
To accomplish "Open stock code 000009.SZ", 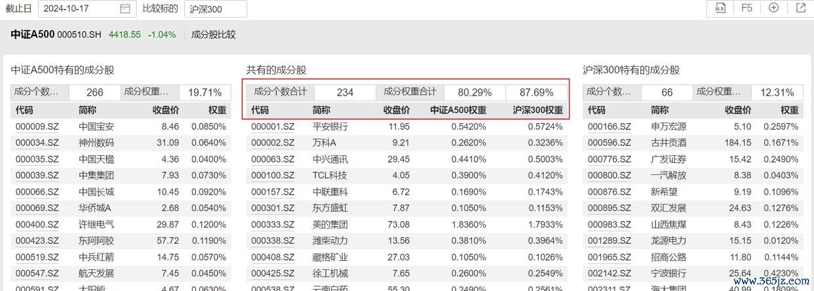I will click(x=37, y=126).
